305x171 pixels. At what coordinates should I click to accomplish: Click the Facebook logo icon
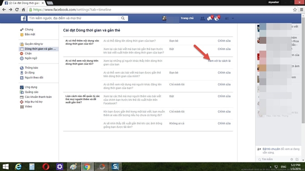pos(23,18)
